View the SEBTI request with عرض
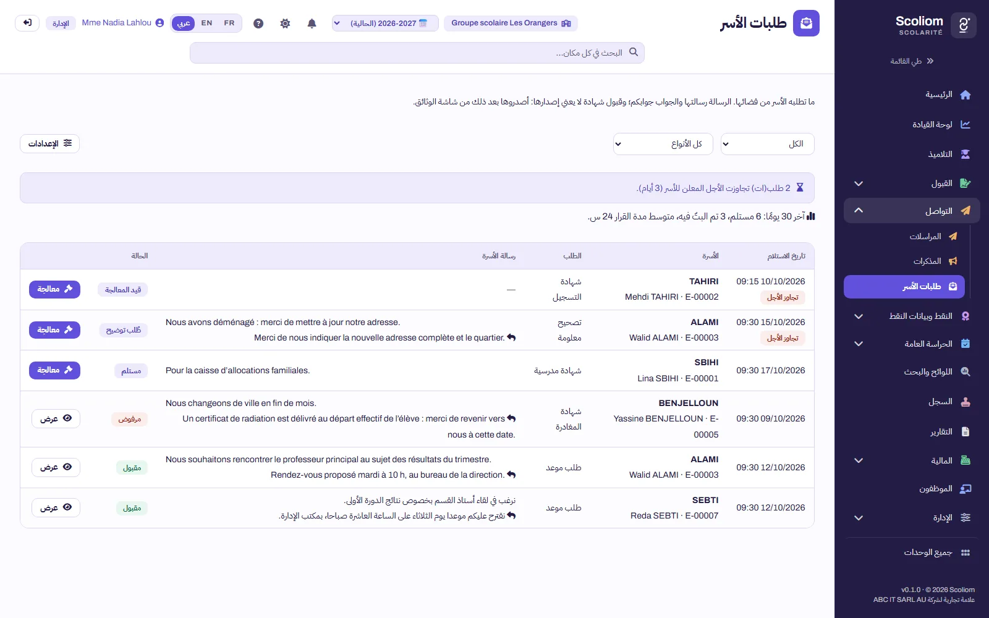 pyautogui.click(x=56, y=507)
